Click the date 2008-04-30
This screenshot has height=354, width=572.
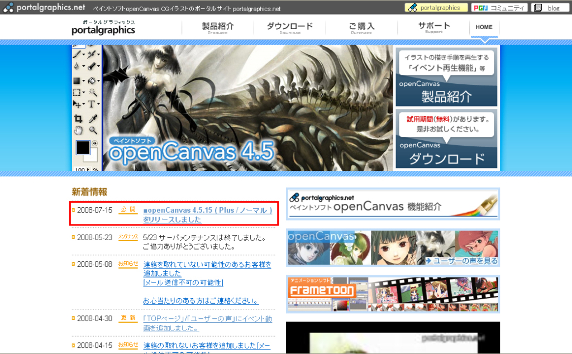95,318
